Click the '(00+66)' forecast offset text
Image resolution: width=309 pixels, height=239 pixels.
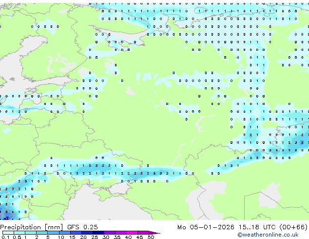[x=293, y=227]
